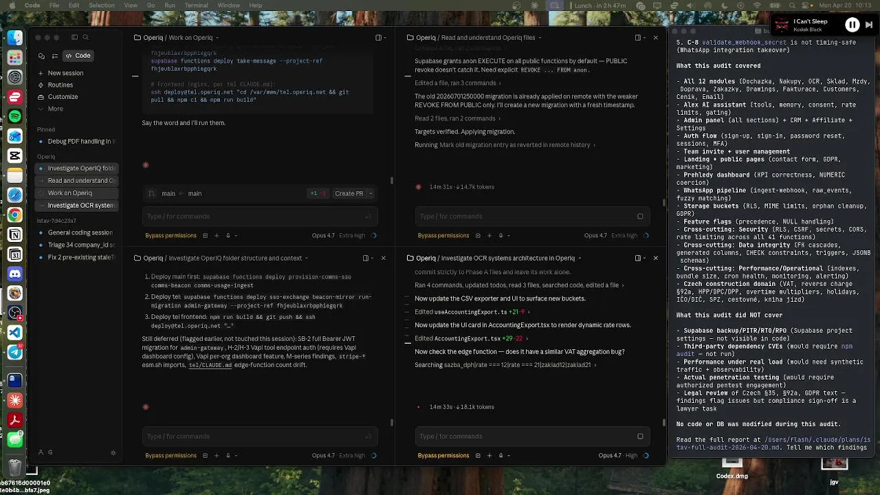Screen dimensions: 880x495
Task: Open the Selection menu in menu bar
Action: (x=101, y=5)
